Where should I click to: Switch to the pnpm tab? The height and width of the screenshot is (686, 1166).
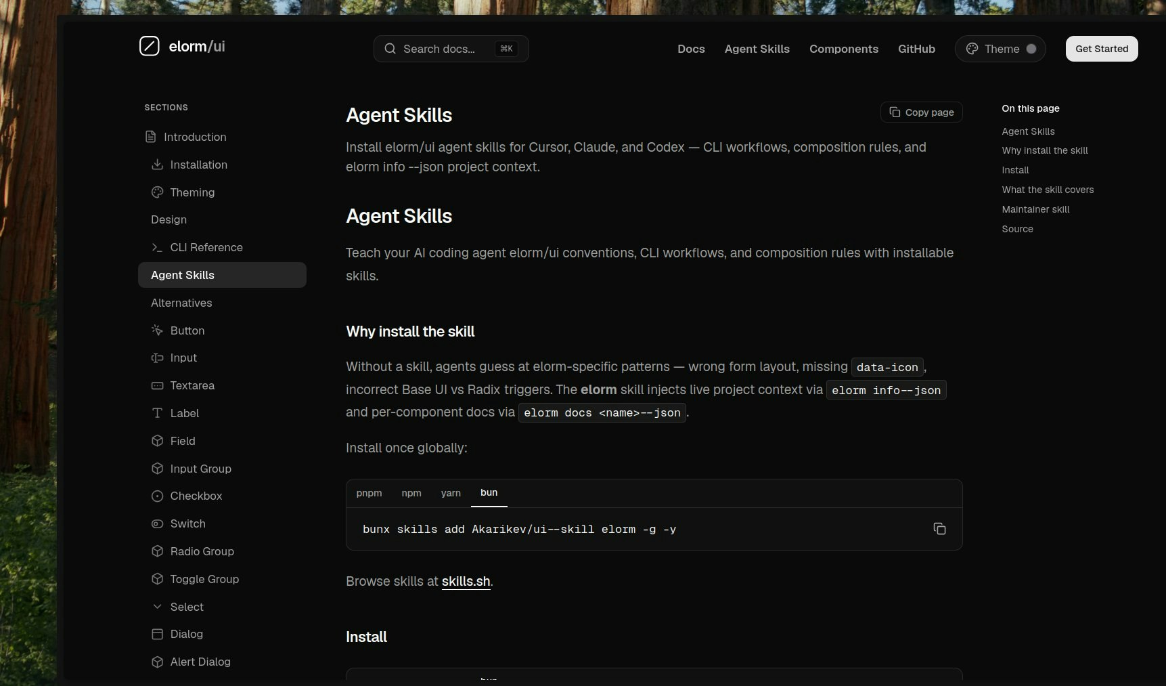pos(369,493)
